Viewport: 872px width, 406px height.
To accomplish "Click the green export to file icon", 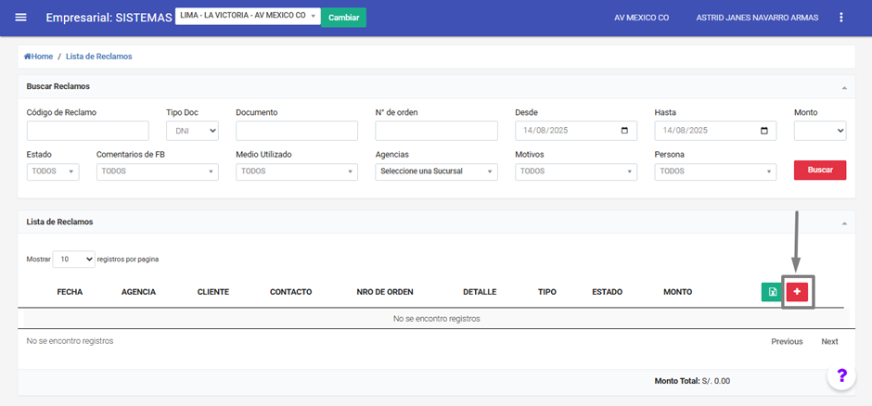I will pos(771,292).
